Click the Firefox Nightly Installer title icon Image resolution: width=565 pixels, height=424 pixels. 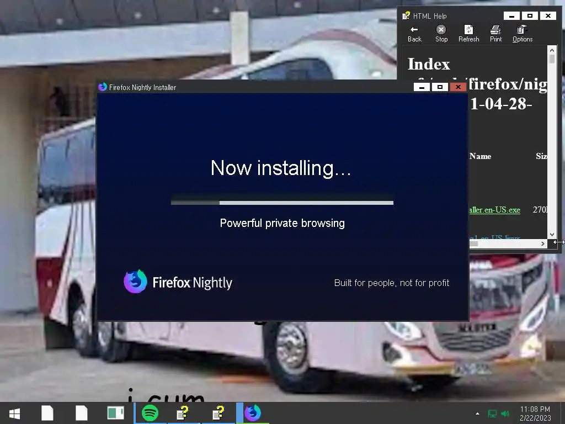[x=103, y=87]
